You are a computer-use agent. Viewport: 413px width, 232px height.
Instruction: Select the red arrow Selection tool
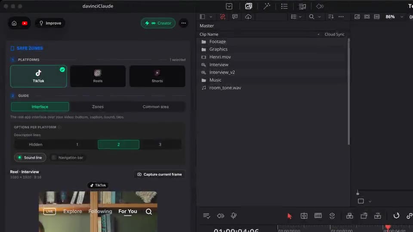pyautogui.click(x=290, y=216)
